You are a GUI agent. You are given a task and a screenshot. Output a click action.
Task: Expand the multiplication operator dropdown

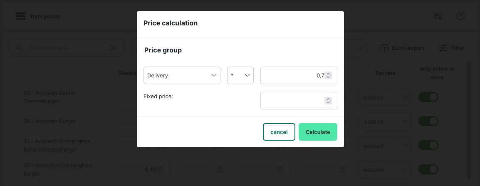click(x=240, y=75)
